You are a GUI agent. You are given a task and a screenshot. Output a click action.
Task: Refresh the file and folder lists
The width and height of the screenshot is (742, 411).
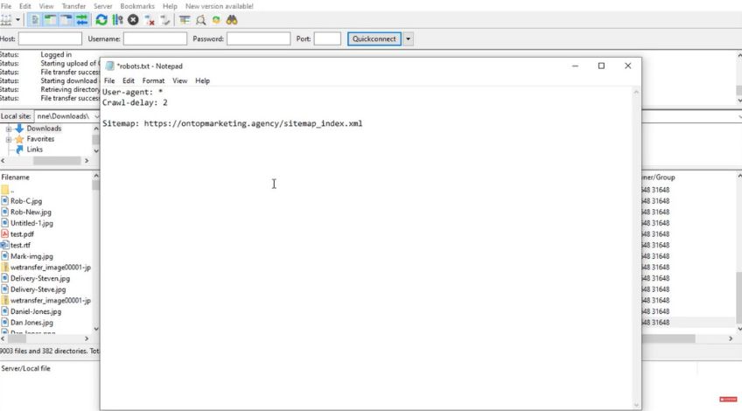tap(101, 20)
